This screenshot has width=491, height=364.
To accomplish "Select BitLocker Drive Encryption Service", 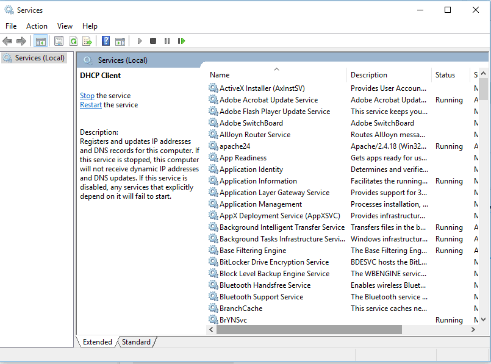I will (x=274, y=262).
